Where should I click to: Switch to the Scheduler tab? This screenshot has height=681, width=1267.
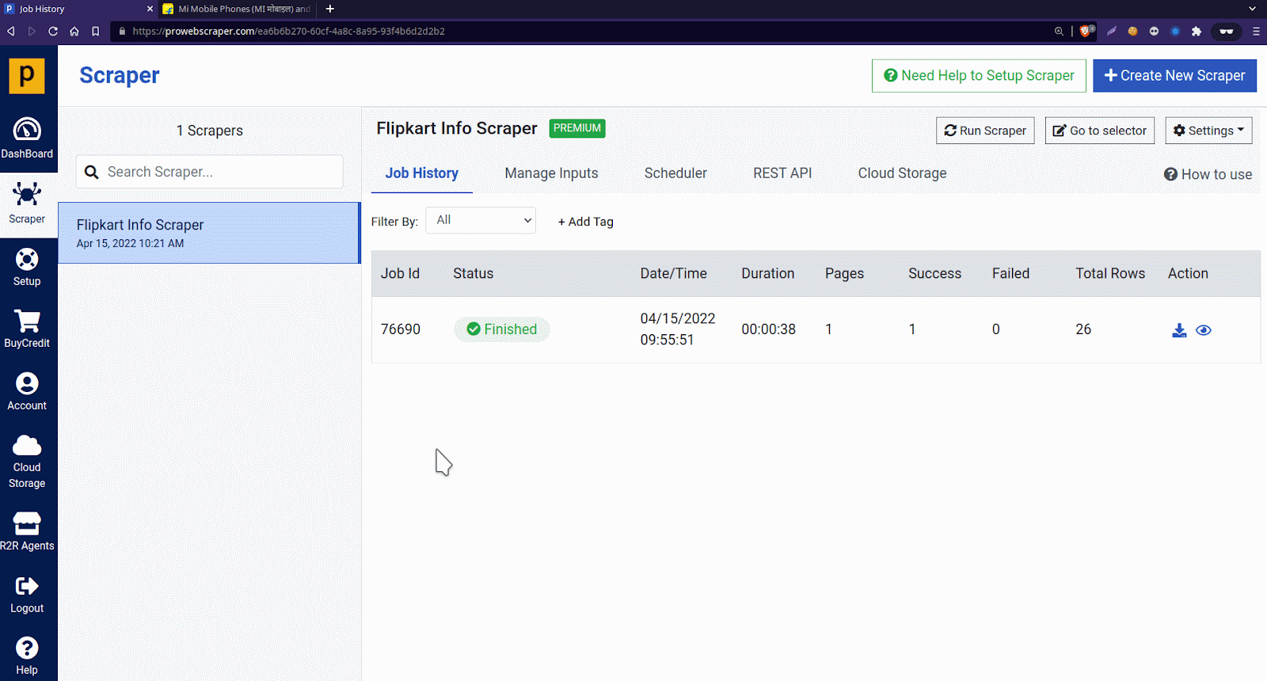point(675,173)
